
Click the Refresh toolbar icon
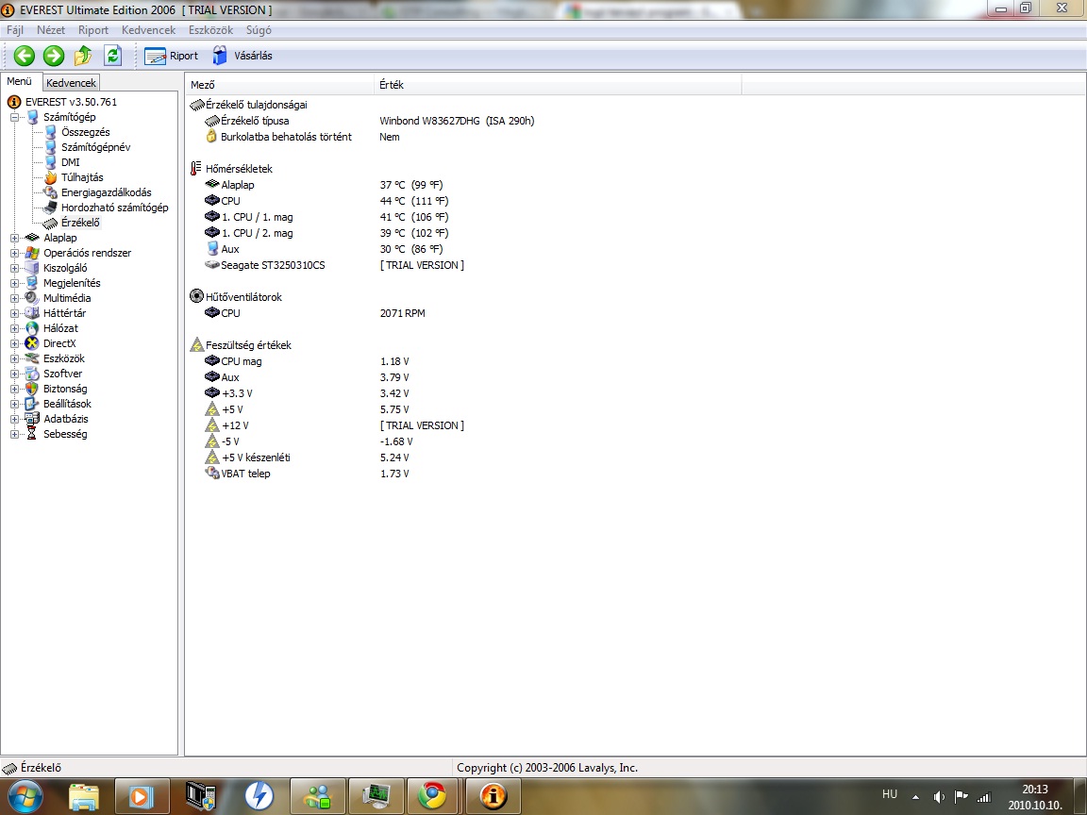point(112,56)
